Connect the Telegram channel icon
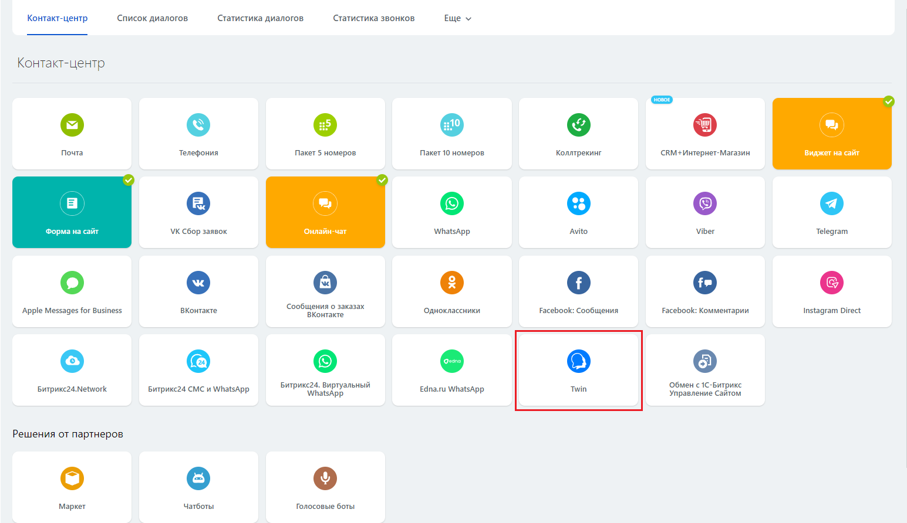This screenshot has width=907, height=523. [832, 203]
